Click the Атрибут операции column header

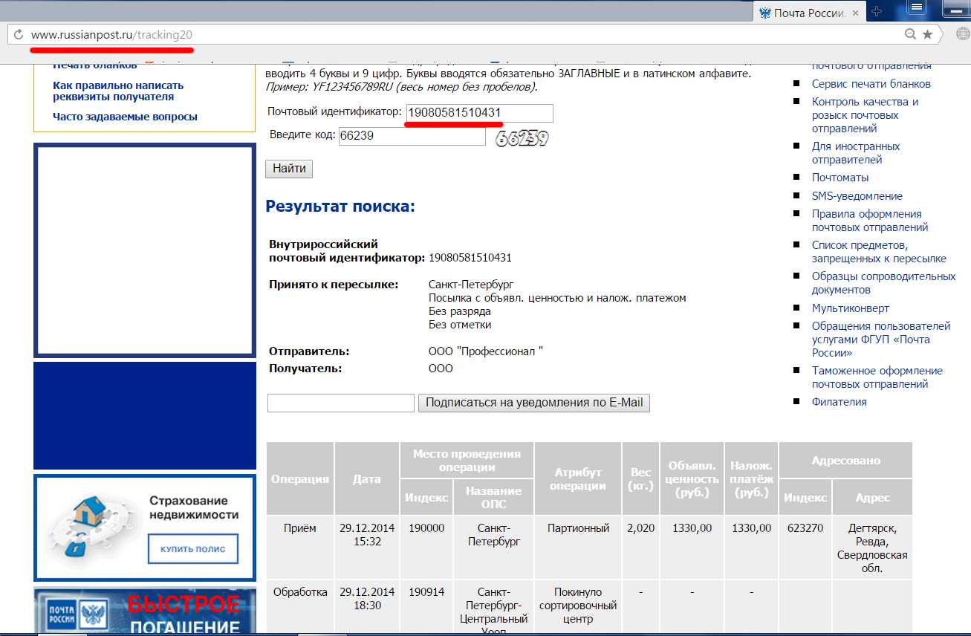pyautogui.click(x=578, y=478)
